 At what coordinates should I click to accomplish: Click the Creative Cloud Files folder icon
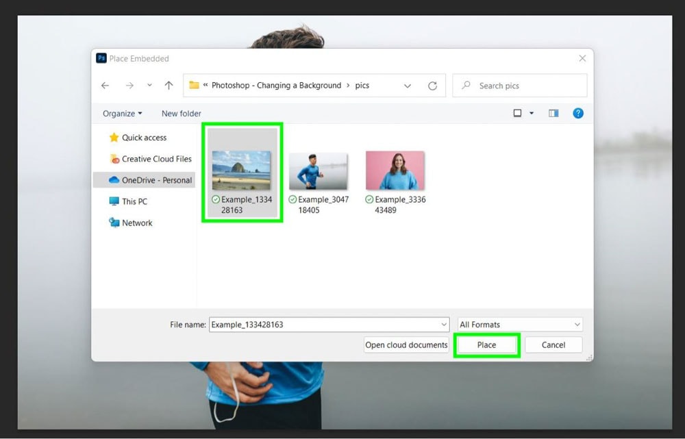[114, 159]
